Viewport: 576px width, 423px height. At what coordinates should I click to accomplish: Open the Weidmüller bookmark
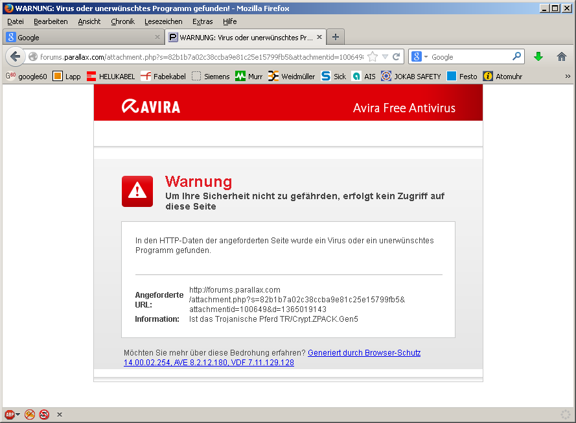coord(292,76)
